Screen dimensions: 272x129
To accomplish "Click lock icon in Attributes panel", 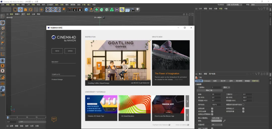I will [x=261, y=74].
